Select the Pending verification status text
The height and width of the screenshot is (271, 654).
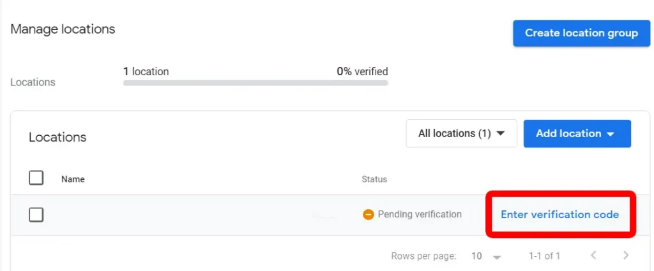pos(420,215)
